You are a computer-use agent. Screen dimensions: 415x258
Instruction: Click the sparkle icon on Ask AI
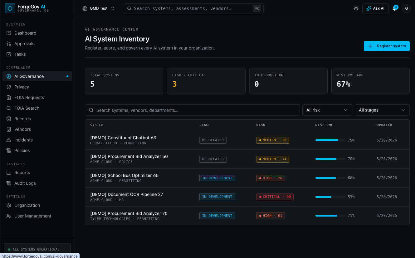point(369,8)
